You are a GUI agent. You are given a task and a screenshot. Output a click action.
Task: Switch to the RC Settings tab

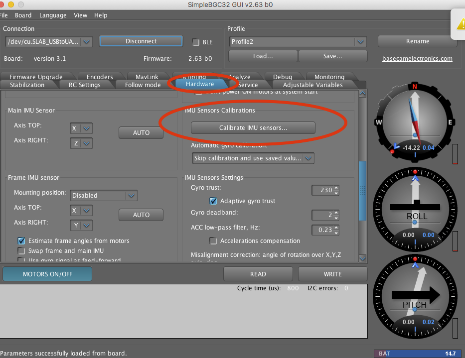(x=85, y=85)
